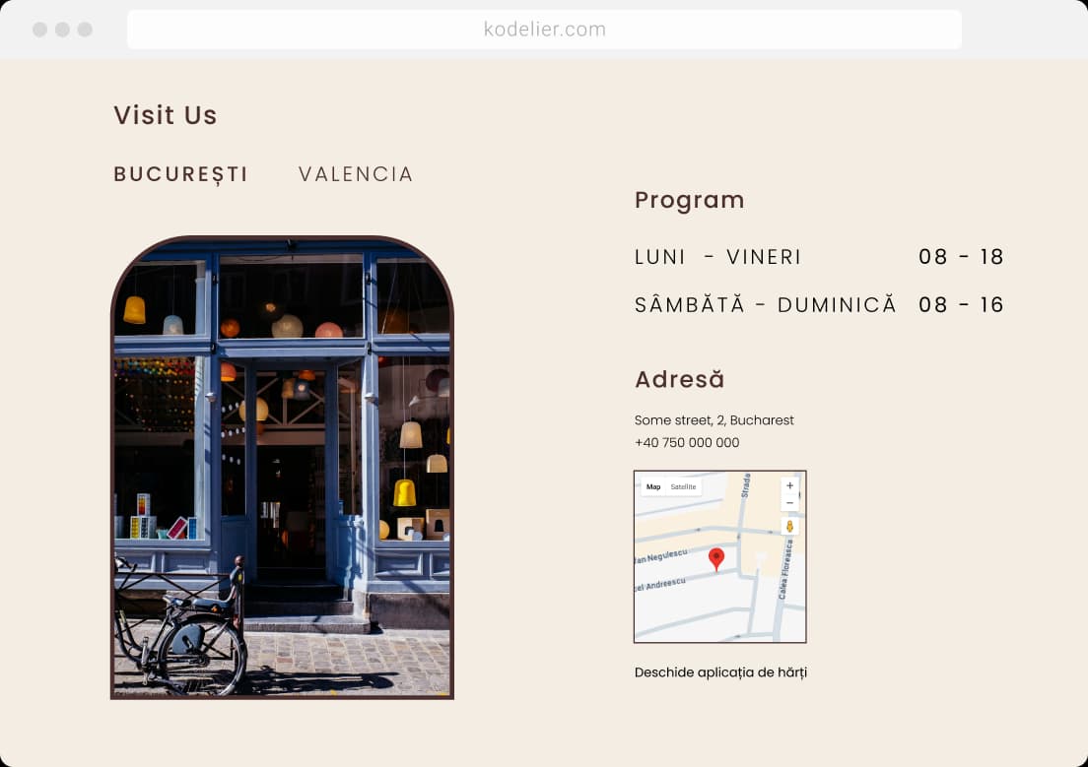Click the Calea Floreasca street label on map

785,569
